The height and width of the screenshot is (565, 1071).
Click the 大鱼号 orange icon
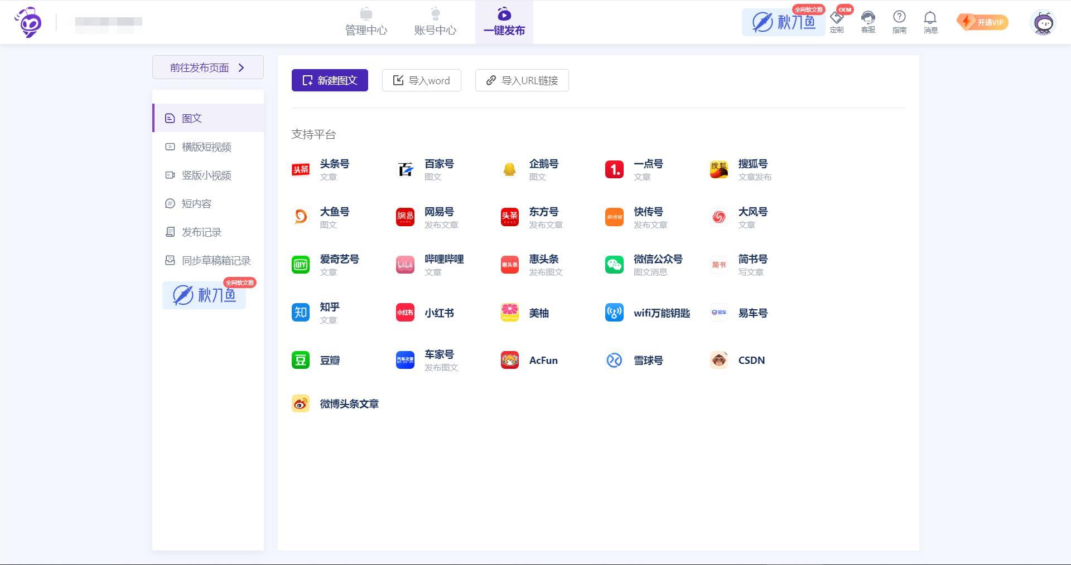301,217
